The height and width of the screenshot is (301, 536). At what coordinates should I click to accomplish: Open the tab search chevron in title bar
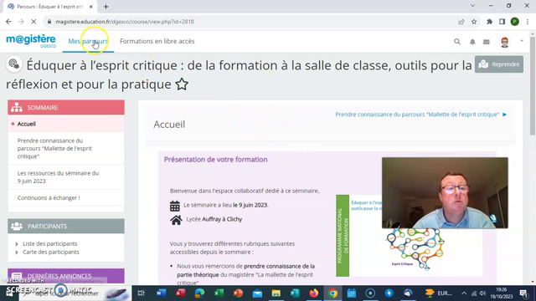coord(472,6)
